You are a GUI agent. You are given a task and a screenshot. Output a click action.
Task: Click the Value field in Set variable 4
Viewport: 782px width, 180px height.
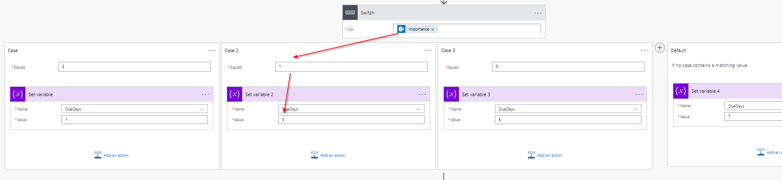[x=753, y=116]
